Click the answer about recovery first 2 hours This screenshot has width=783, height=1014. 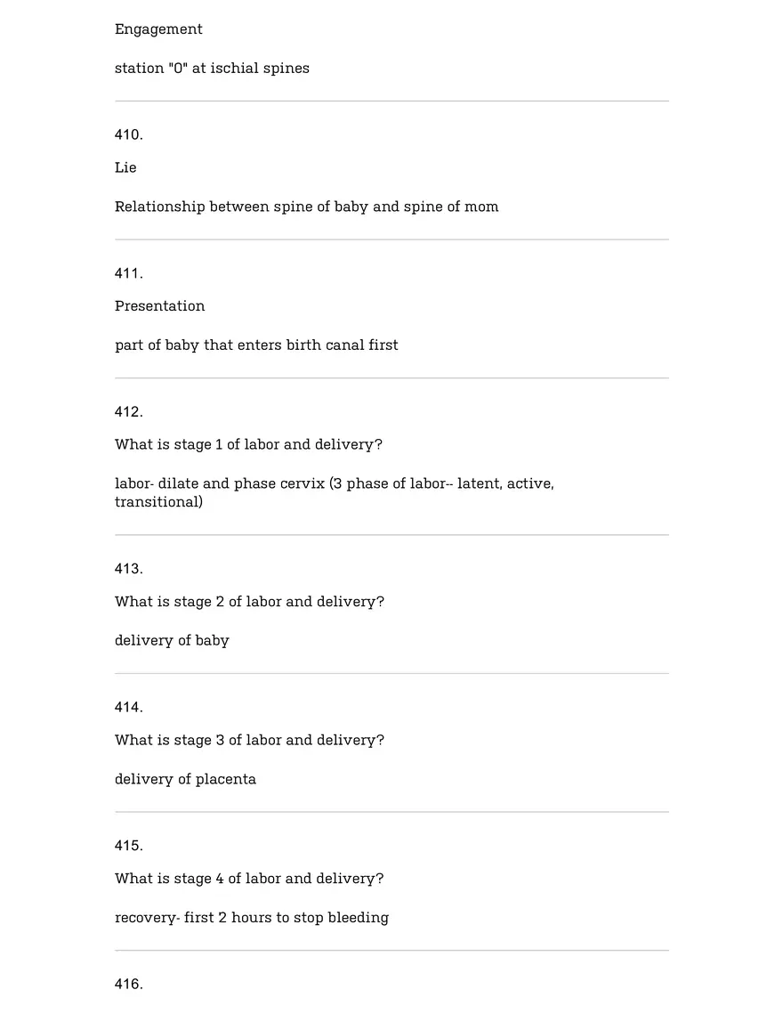pos(251,918)
